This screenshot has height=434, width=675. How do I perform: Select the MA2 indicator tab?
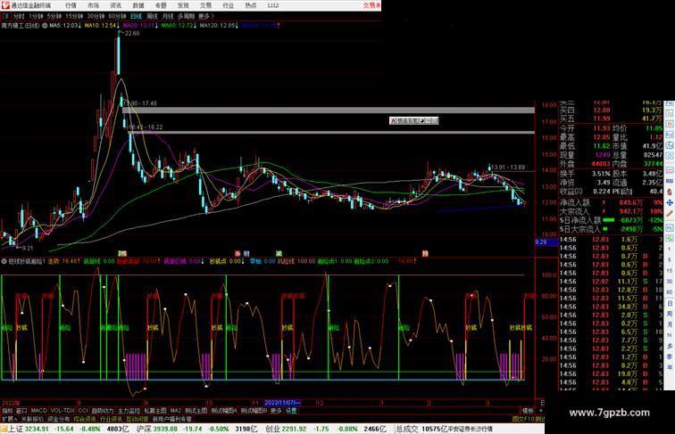175,411
